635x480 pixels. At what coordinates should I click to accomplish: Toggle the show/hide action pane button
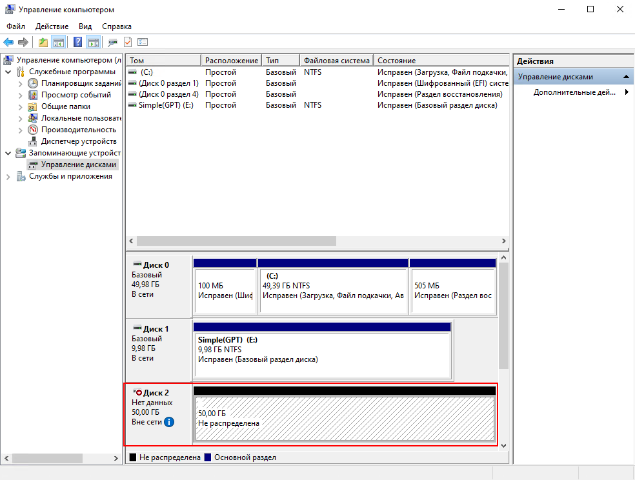93,43
